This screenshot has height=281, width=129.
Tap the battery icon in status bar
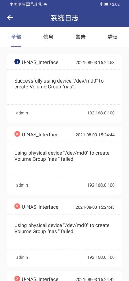[x=107, y=4]
